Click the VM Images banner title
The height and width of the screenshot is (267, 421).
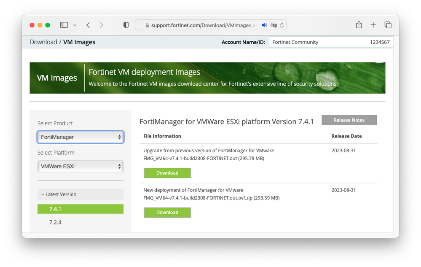(x=57, y=78)
